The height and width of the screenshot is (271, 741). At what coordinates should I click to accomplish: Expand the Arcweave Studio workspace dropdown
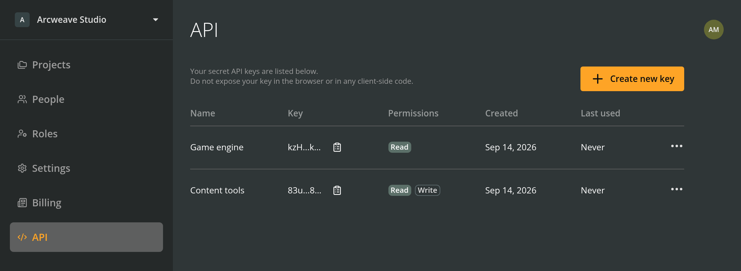[156, 20]
